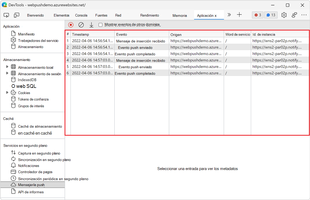Clear the push events list
Image resolution: width=310 pixels, height=200 pixels.
[81, 25]
